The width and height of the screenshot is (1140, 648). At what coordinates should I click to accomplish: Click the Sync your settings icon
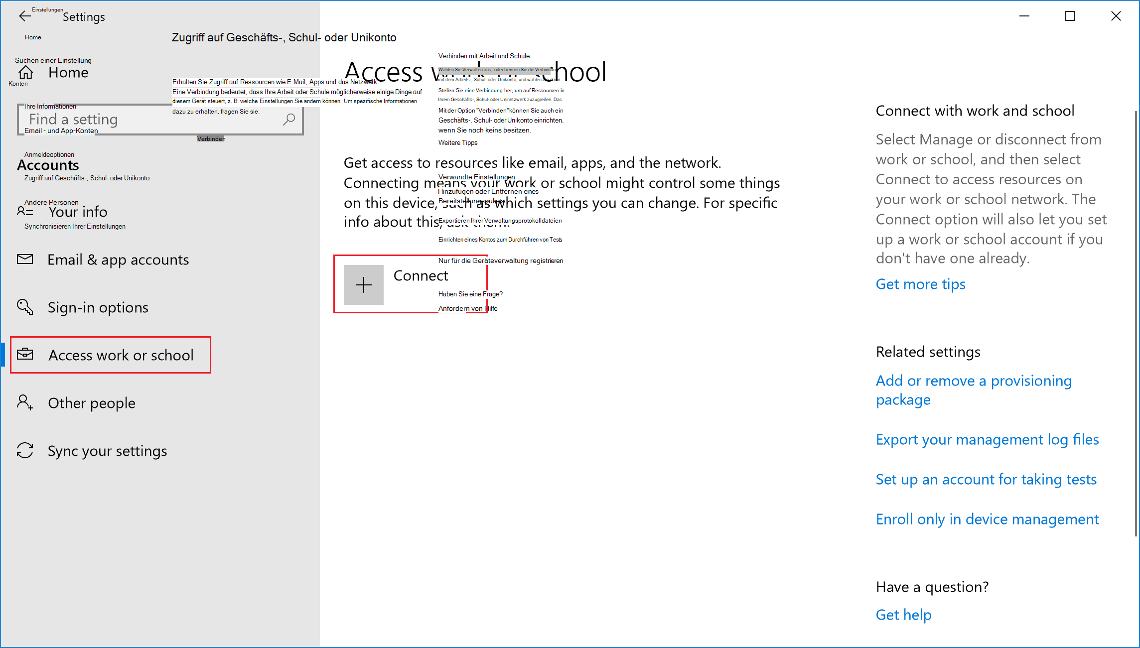pos(24,450)
